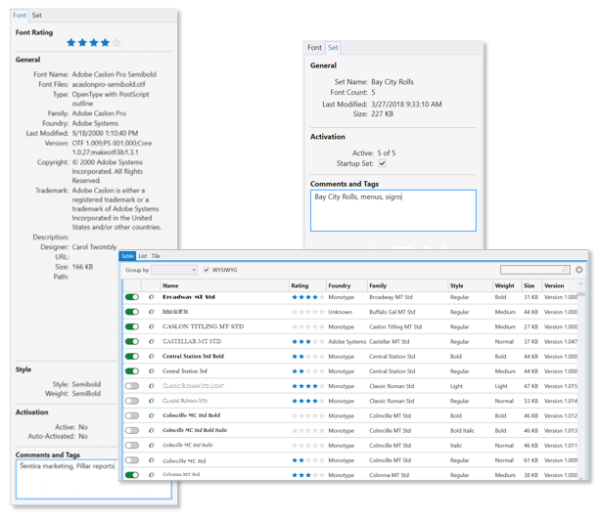The image size is (601, 519).
Task: Sort the table by Version column header
Action: [559, 285]
